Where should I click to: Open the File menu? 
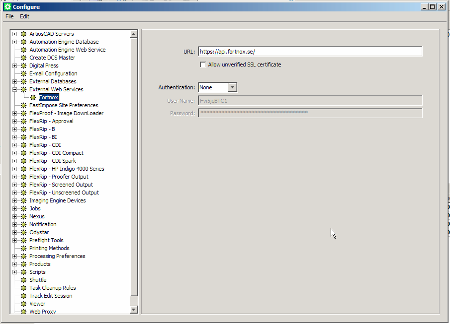click(9, 16)
